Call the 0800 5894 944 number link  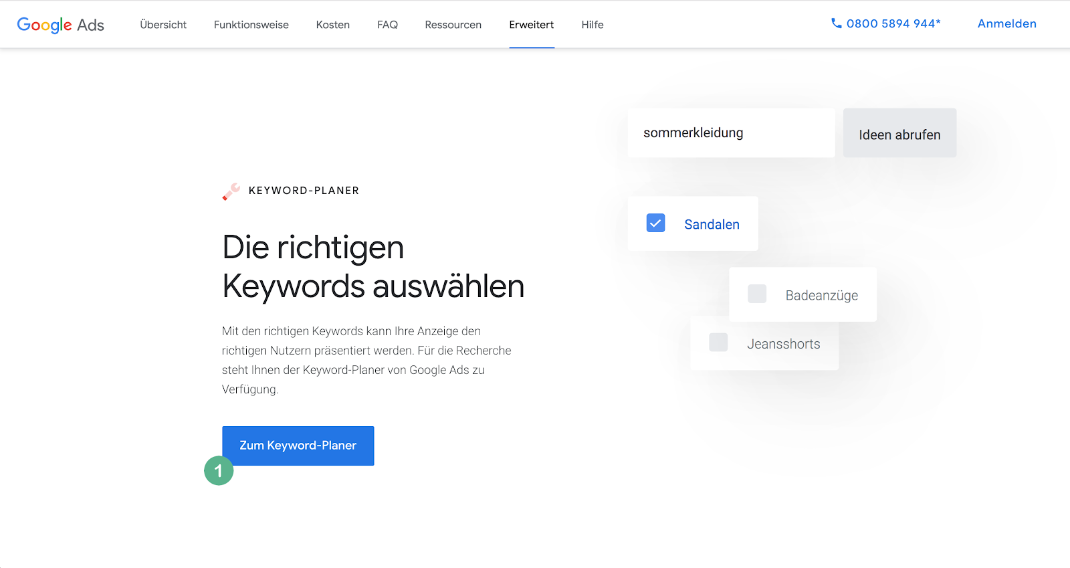893,24
